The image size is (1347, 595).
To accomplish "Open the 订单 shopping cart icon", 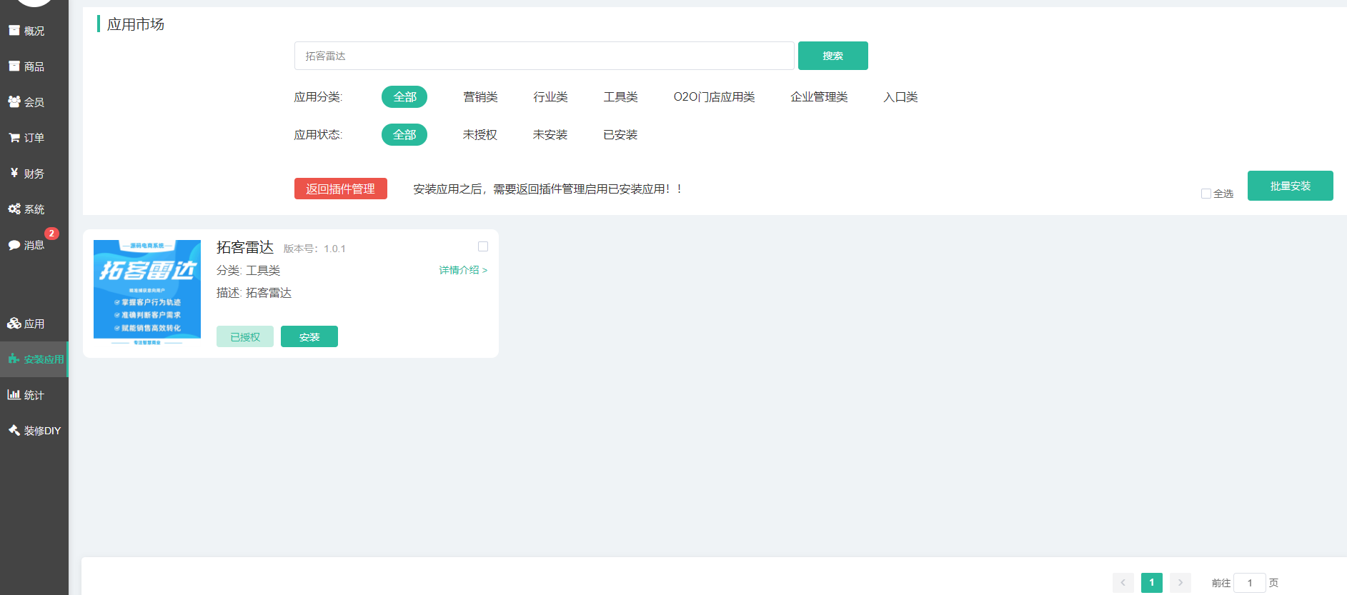I will tap(14, 138).
